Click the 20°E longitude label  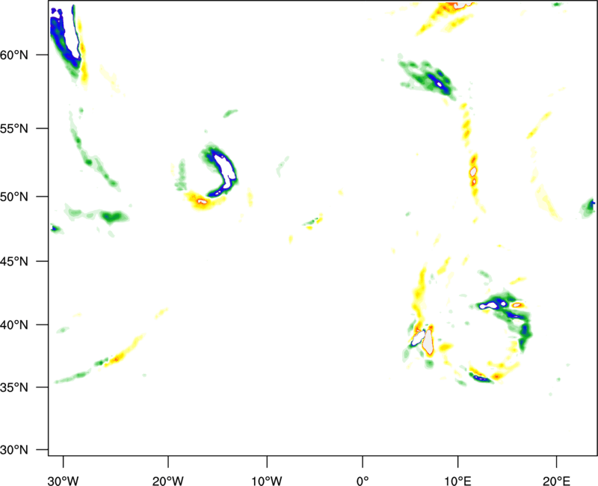(556, 481)
